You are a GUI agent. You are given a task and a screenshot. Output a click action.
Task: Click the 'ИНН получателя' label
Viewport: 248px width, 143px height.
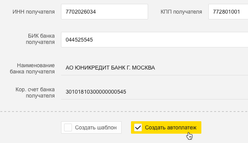point(34,12)
